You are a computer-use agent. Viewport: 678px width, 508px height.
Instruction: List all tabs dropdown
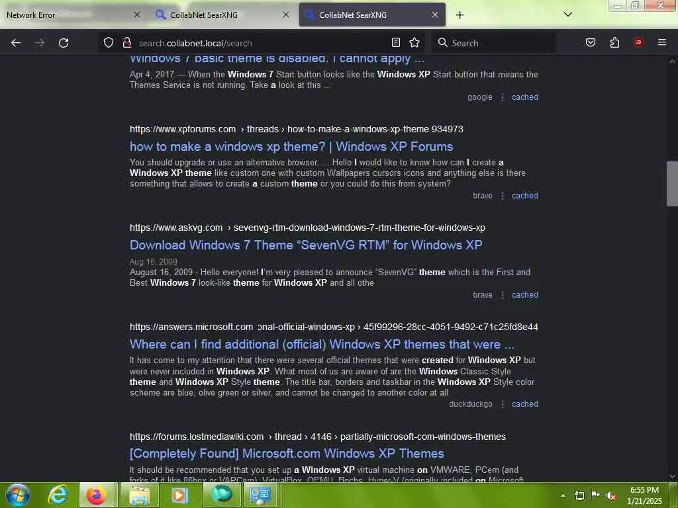568,15
